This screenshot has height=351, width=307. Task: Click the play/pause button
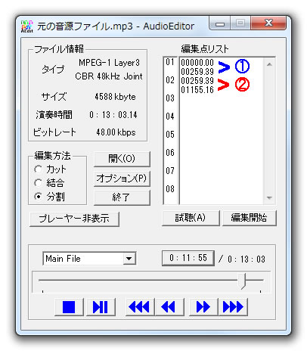(x=101, y=307)
